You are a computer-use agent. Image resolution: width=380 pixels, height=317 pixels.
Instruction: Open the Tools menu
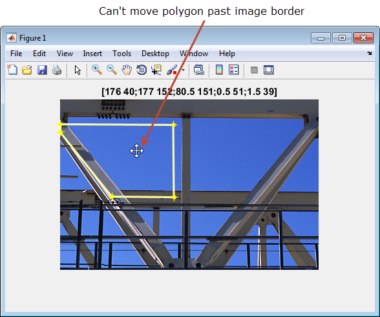[x=121, y=54]
